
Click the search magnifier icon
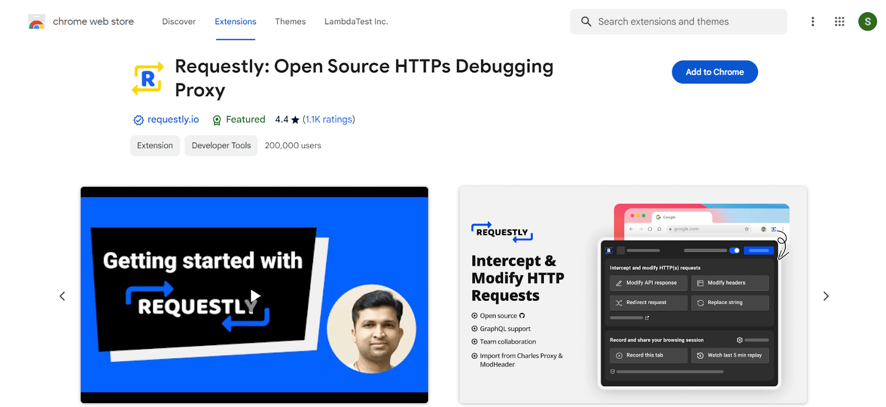586,22
